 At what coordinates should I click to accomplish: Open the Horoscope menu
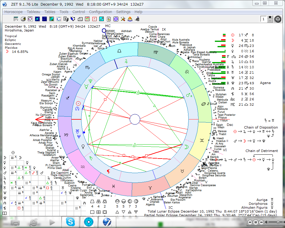(x=13, y=12)
